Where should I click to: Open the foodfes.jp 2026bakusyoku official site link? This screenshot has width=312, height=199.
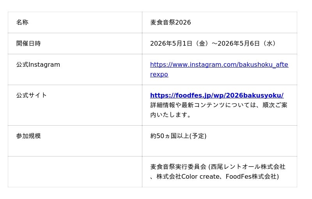pos(216,96)
